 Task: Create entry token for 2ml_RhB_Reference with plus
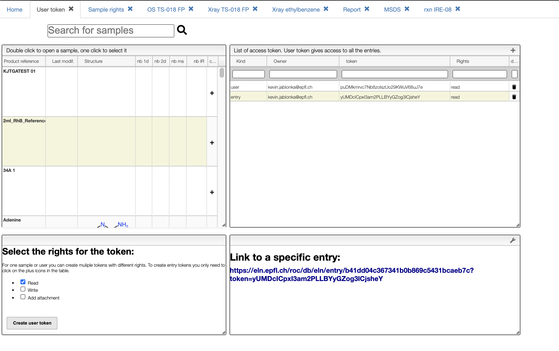point(212,143)
